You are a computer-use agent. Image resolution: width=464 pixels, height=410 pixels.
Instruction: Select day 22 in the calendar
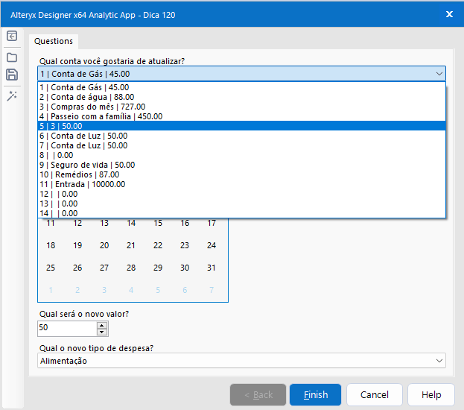tap(158, 245)
